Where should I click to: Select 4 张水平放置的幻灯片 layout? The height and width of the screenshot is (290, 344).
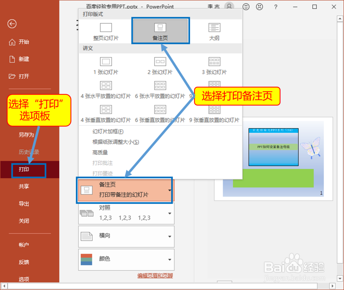click(x=106, y=89)
